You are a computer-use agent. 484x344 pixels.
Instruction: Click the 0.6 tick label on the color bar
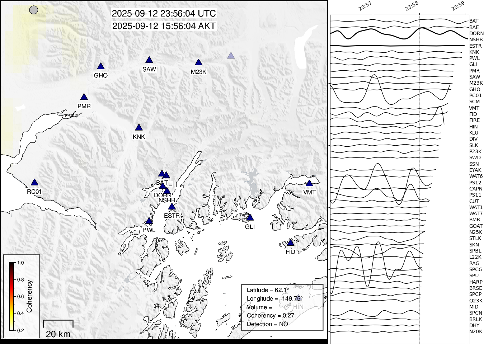click(x=20, y=297)
